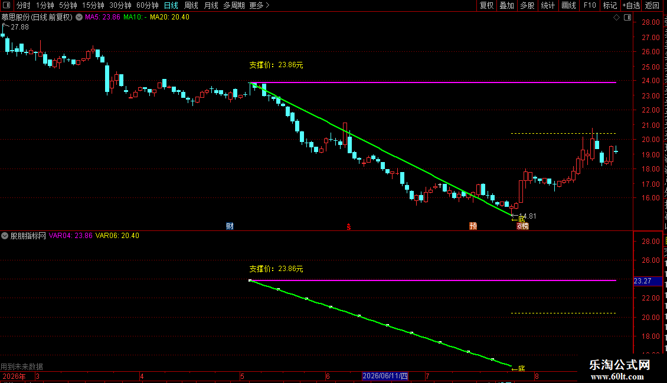Click the VAR04: 23.86 value label
The image size is (667, 383).
pos(71,236)
